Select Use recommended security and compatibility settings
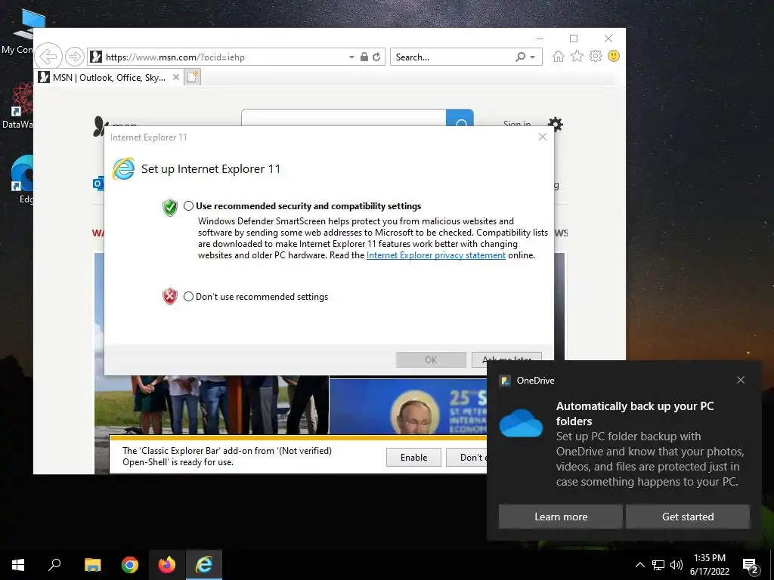Viewport: 774px width, 580px height. (x=188, y=206)
